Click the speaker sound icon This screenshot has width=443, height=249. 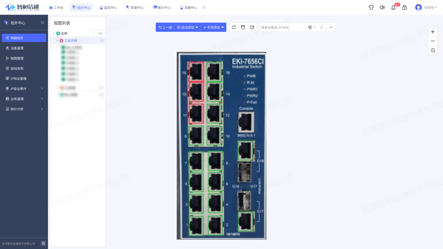point(382,7)
